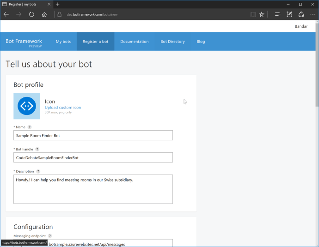319x247 pixels.
Task: Click the Upload custom icon link
Action: [x=63, y=108]
